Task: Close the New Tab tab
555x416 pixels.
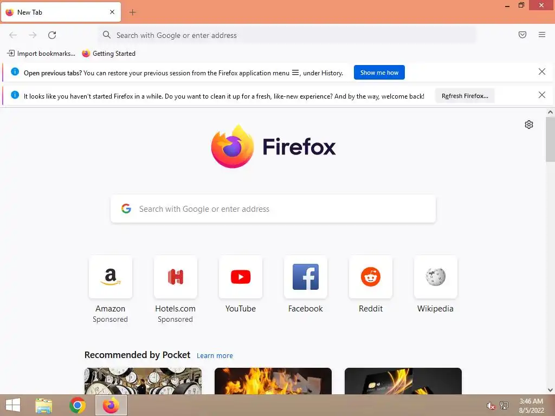Action: (x=112, y=12)
